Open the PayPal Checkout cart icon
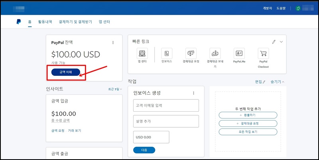Viewport: 319px width, 160px height. point(263,53)
